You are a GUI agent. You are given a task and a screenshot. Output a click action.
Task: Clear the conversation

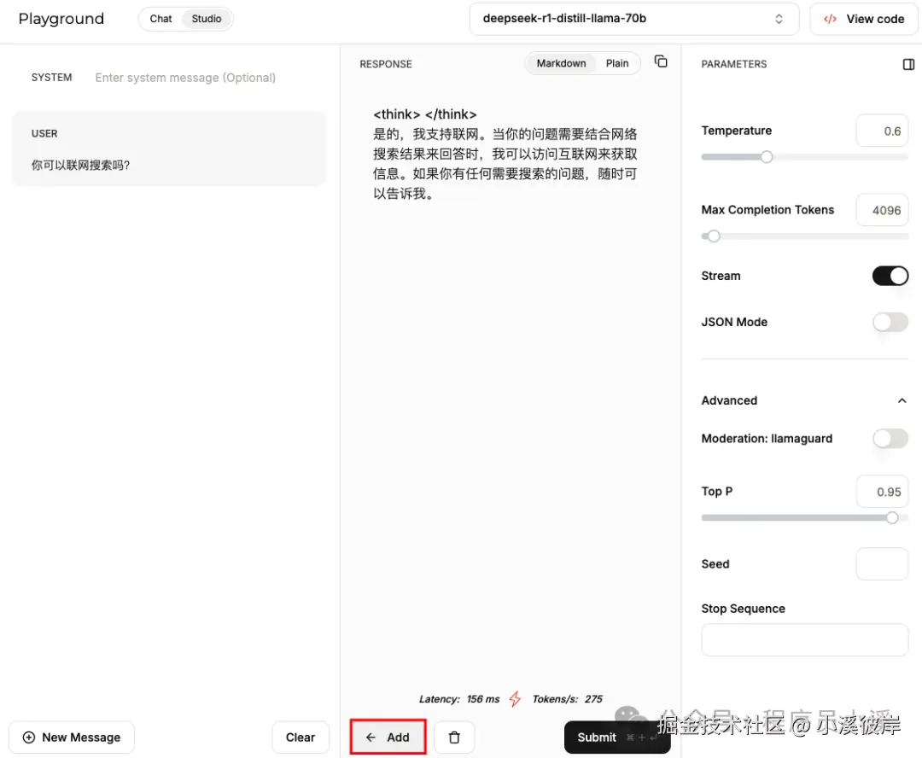click(301, 737)
